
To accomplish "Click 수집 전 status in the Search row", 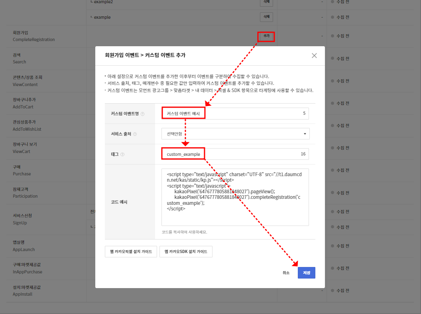I will pos(340,59).
